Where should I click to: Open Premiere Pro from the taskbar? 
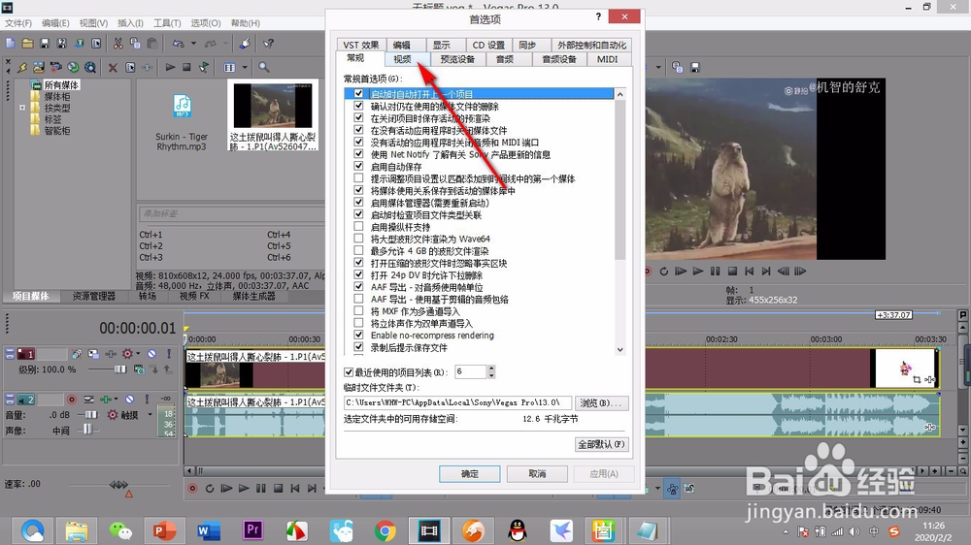[252, 530]
